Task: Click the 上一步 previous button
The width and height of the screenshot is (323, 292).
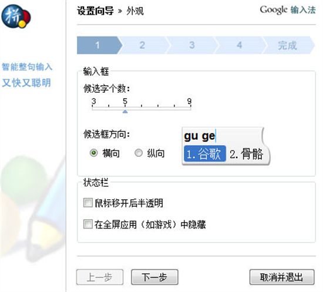Action: coord(100,277)
